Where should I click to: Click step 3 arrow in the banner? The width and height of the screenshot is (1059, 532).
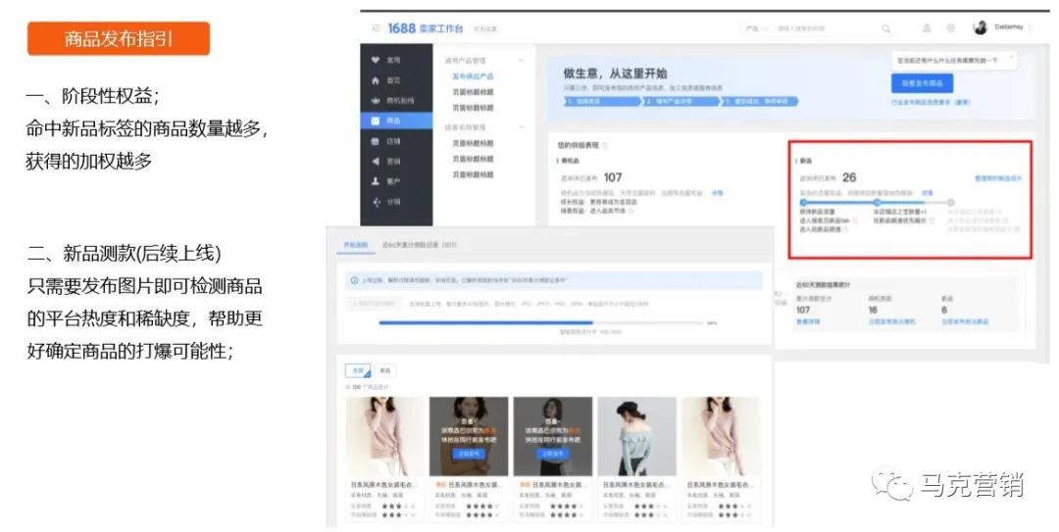(x=760, y=101)
